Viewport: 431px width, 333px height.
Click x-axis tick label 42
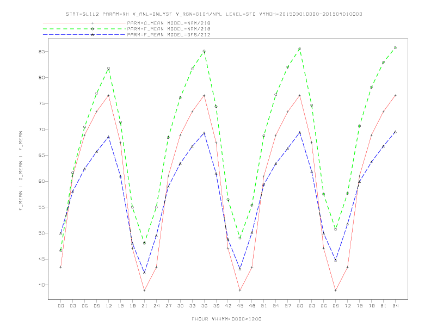coord(228,306)
